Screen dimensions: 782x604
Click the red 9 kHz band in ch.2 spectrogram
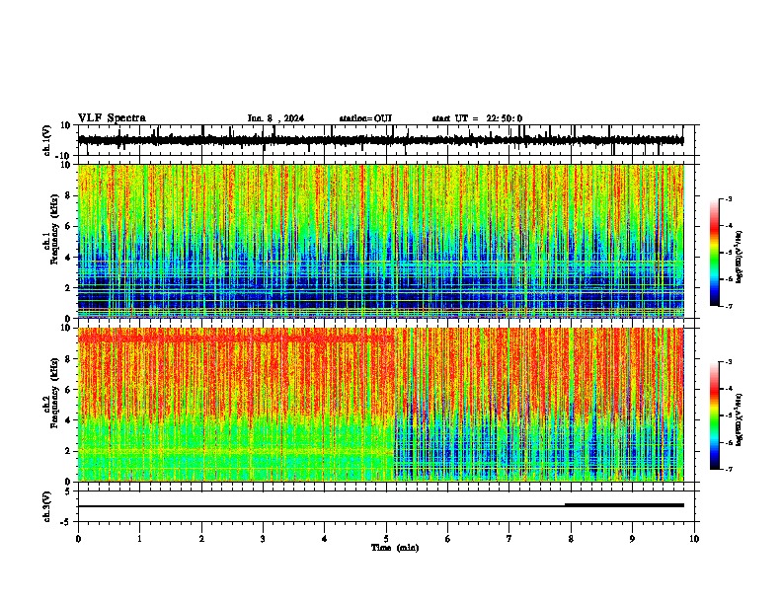pos(234,339)
